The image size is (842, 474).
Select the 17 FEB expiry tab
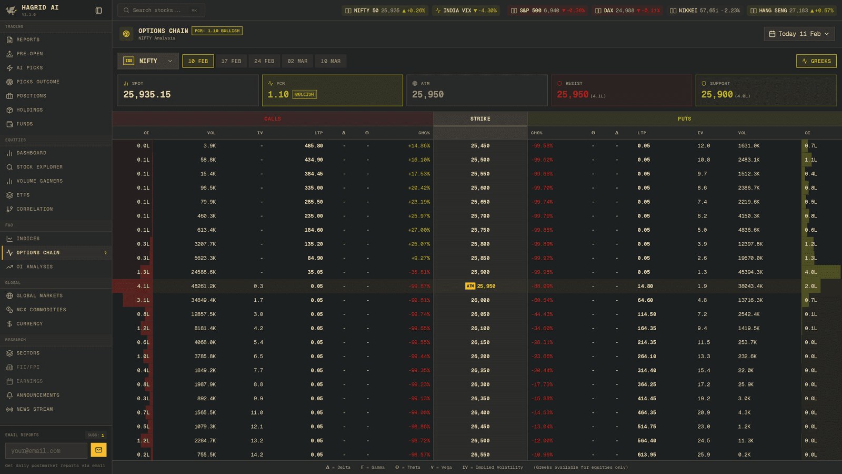[231, 61]
